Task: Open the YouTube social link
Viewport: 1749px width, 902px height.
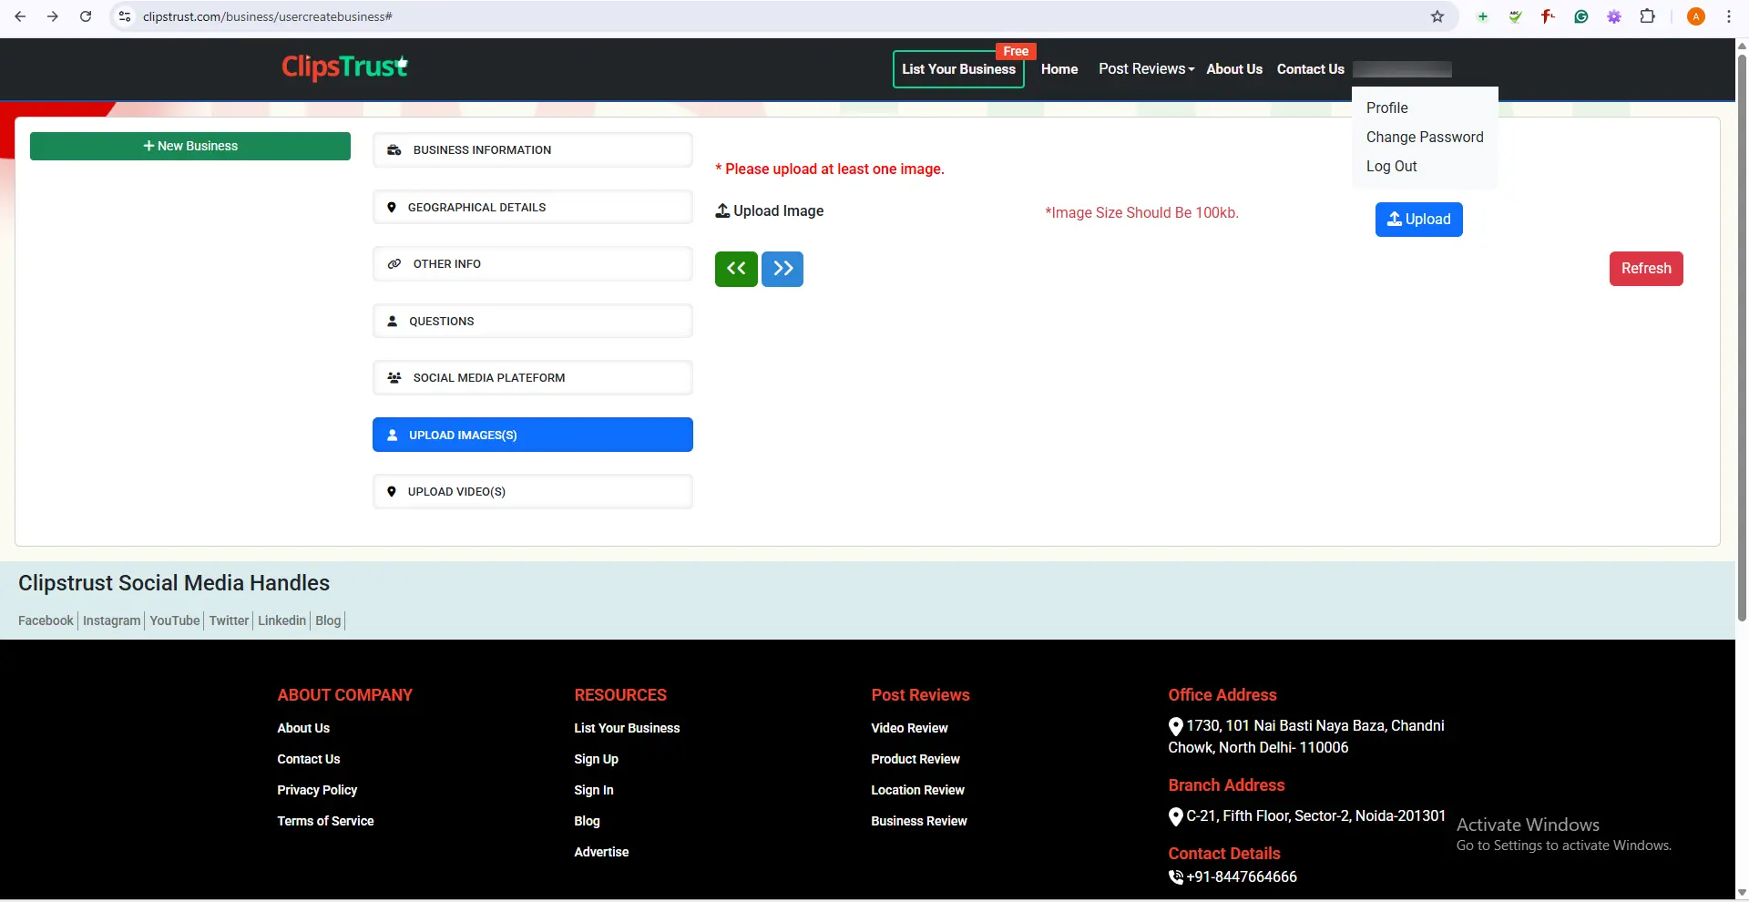Action: [x=175, y=620]
